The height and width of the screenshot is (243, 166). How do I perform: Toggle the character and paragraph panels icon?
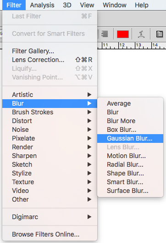(x=159, y=34)
